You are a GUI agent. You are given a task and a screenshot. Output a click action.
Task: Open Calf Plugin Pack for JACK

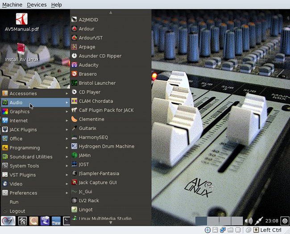point(111,110)
